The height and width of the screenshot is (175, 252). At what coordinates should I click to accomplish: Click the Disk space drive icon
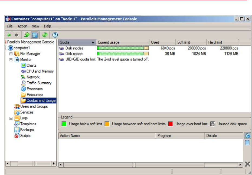pyautogui.click(x=61, y=54)
